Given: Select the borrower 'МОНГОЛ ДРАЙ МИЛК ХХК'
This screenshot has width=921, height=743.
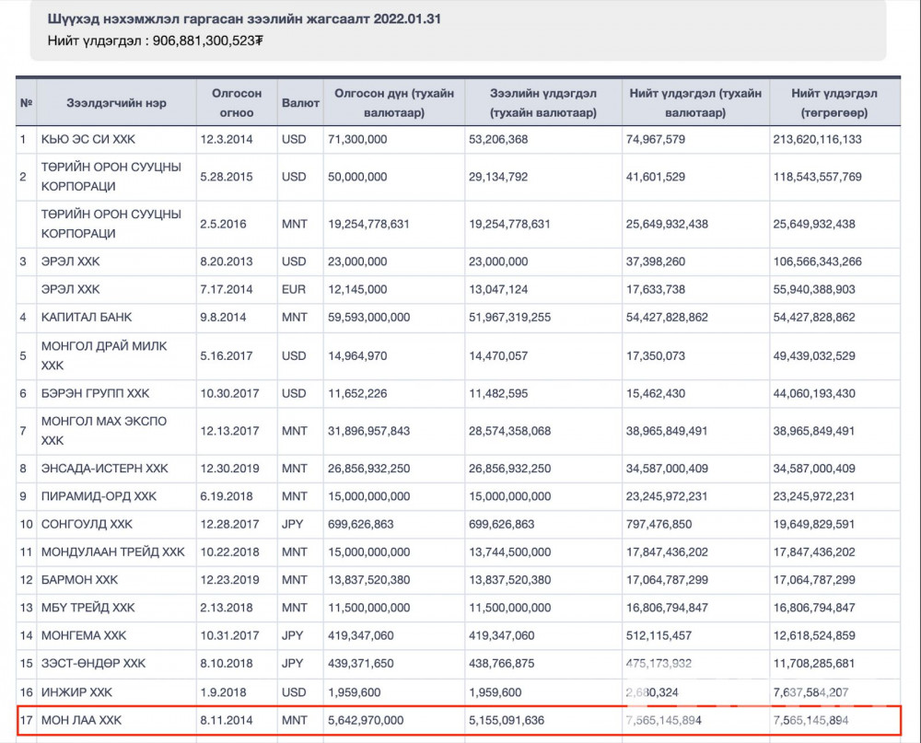Looking at the screenshot, I should (104, 355).
